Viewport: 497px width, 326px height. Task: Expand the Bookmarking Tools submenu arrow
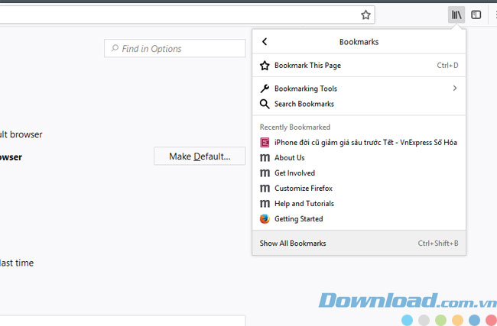(454, 89)
